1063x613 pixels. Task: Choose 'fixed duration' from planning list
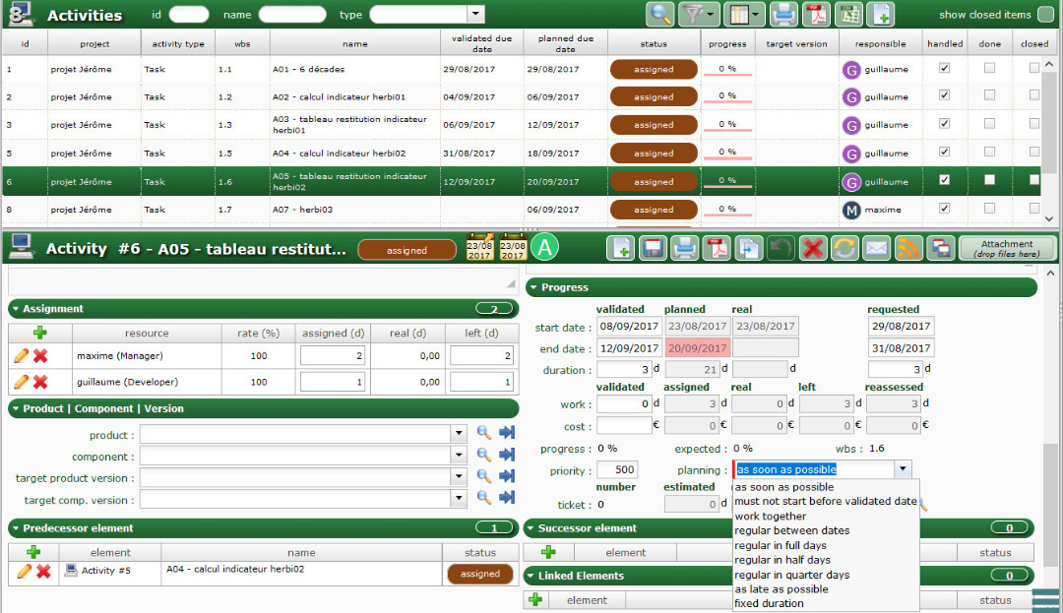pos(769,604)
